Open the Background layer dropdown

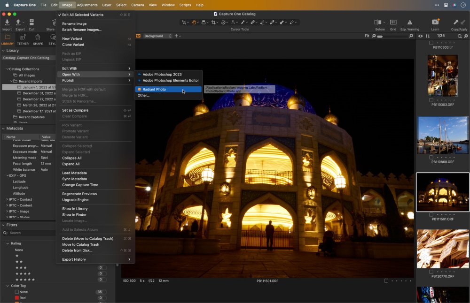[157, 36]
